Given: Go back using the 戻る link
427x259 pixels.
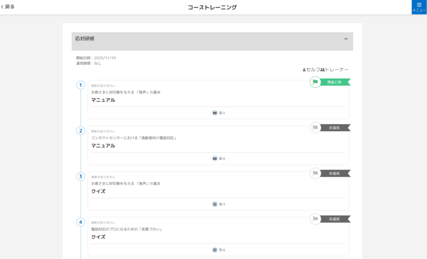Looking at the screenshot, I should (x=8, y=7).
